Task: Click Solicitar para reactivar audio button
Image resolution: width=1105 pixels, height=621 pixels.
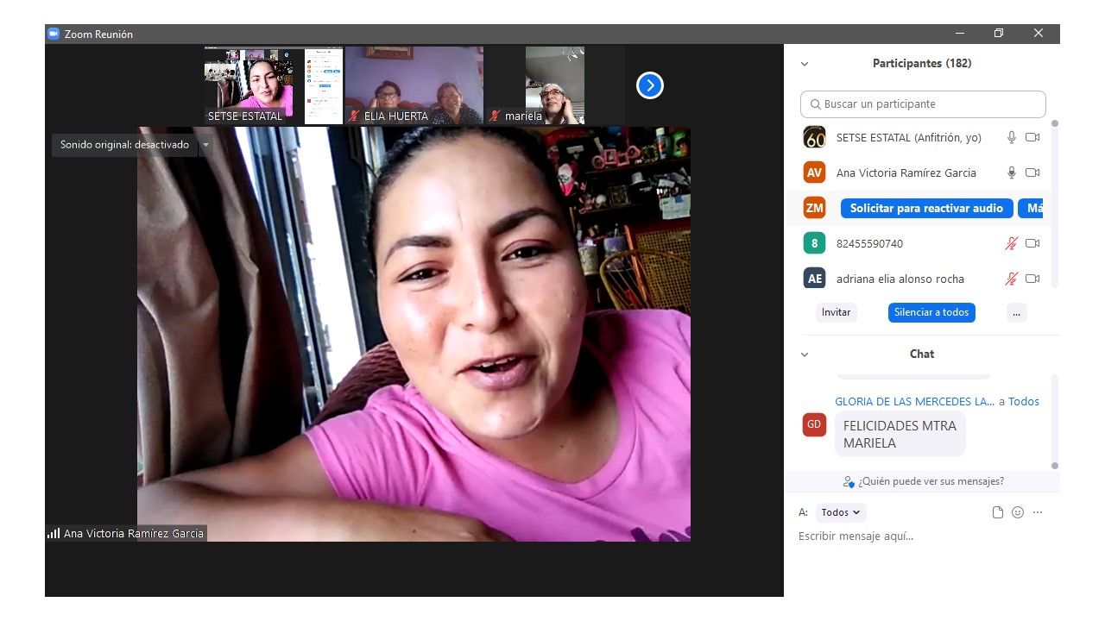Action: pyautogui.click(x=926, y=208)
